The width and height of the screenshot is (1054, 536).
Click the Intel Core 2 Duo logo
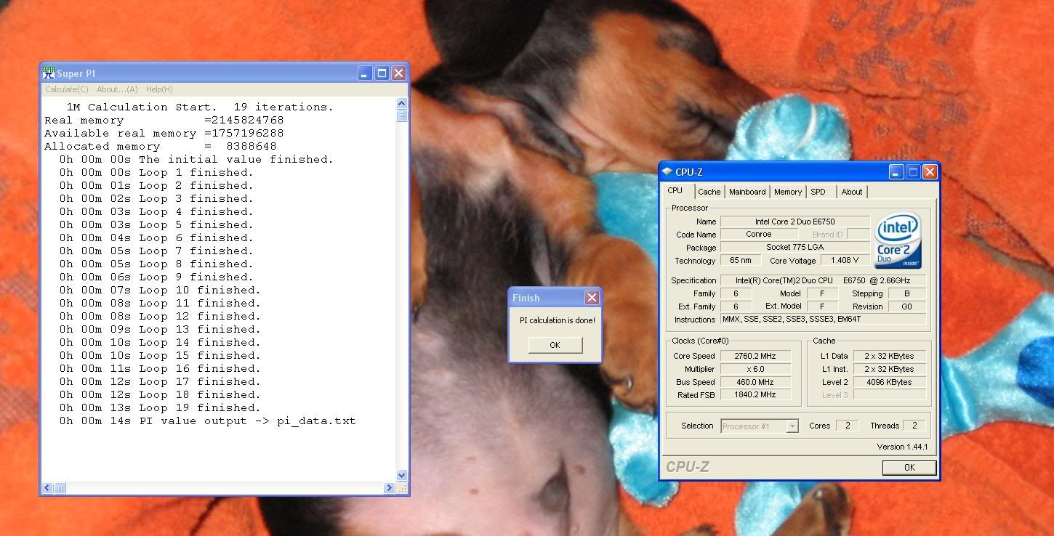click(898, 240)
